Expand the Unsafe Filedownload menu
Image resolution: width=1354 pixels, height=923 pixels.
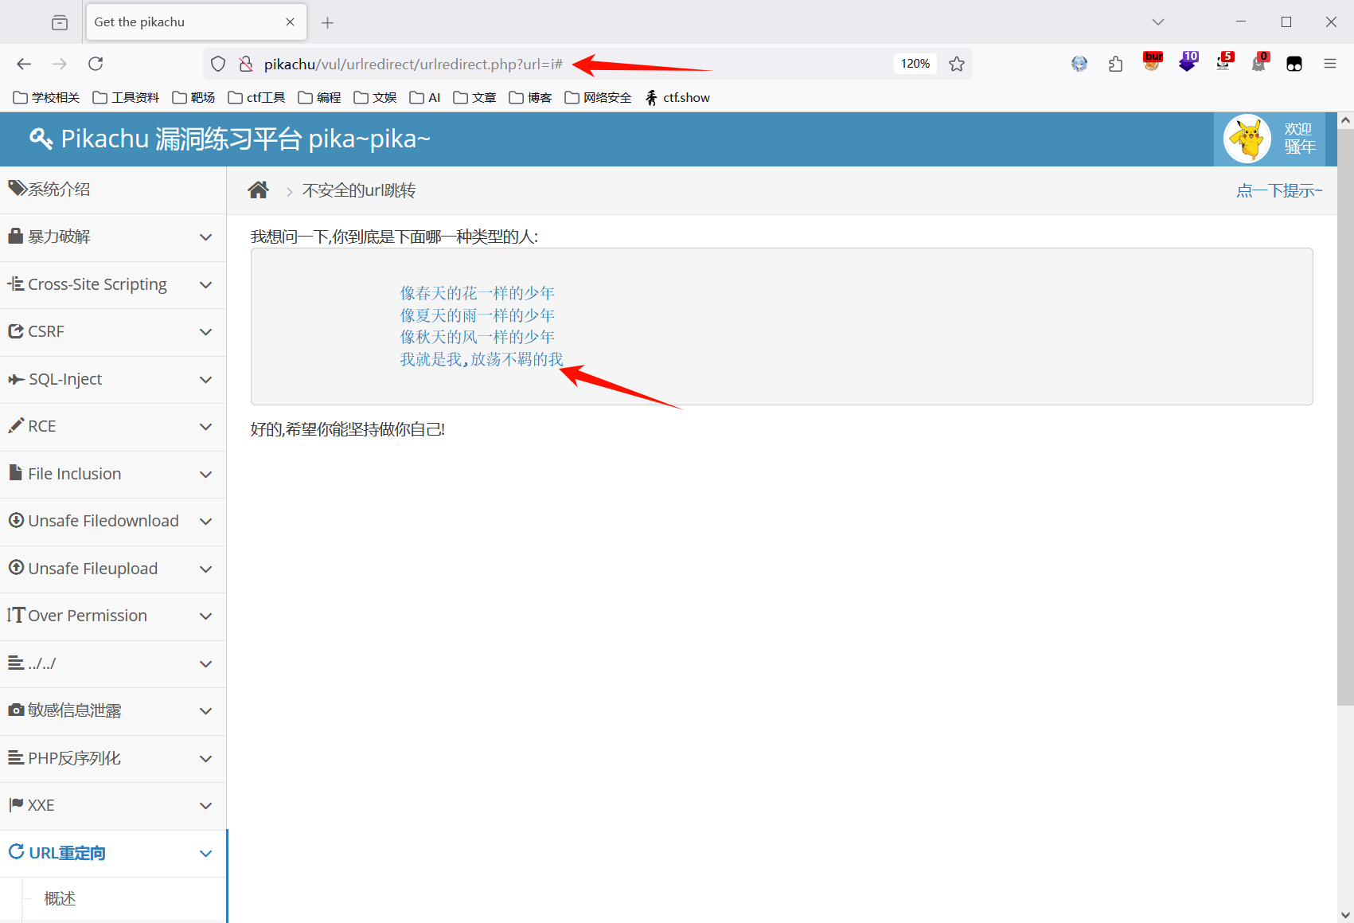click(113, 521)
